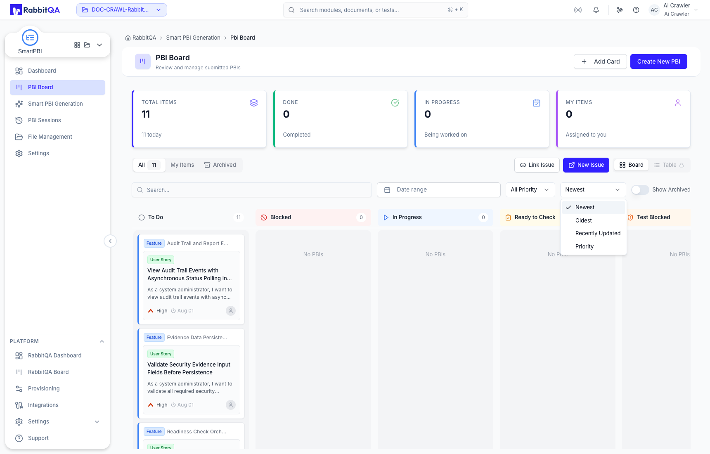The width and height of the screenshot is (710, 454).
Task: Switch to Table view
Action: [669, 165]
